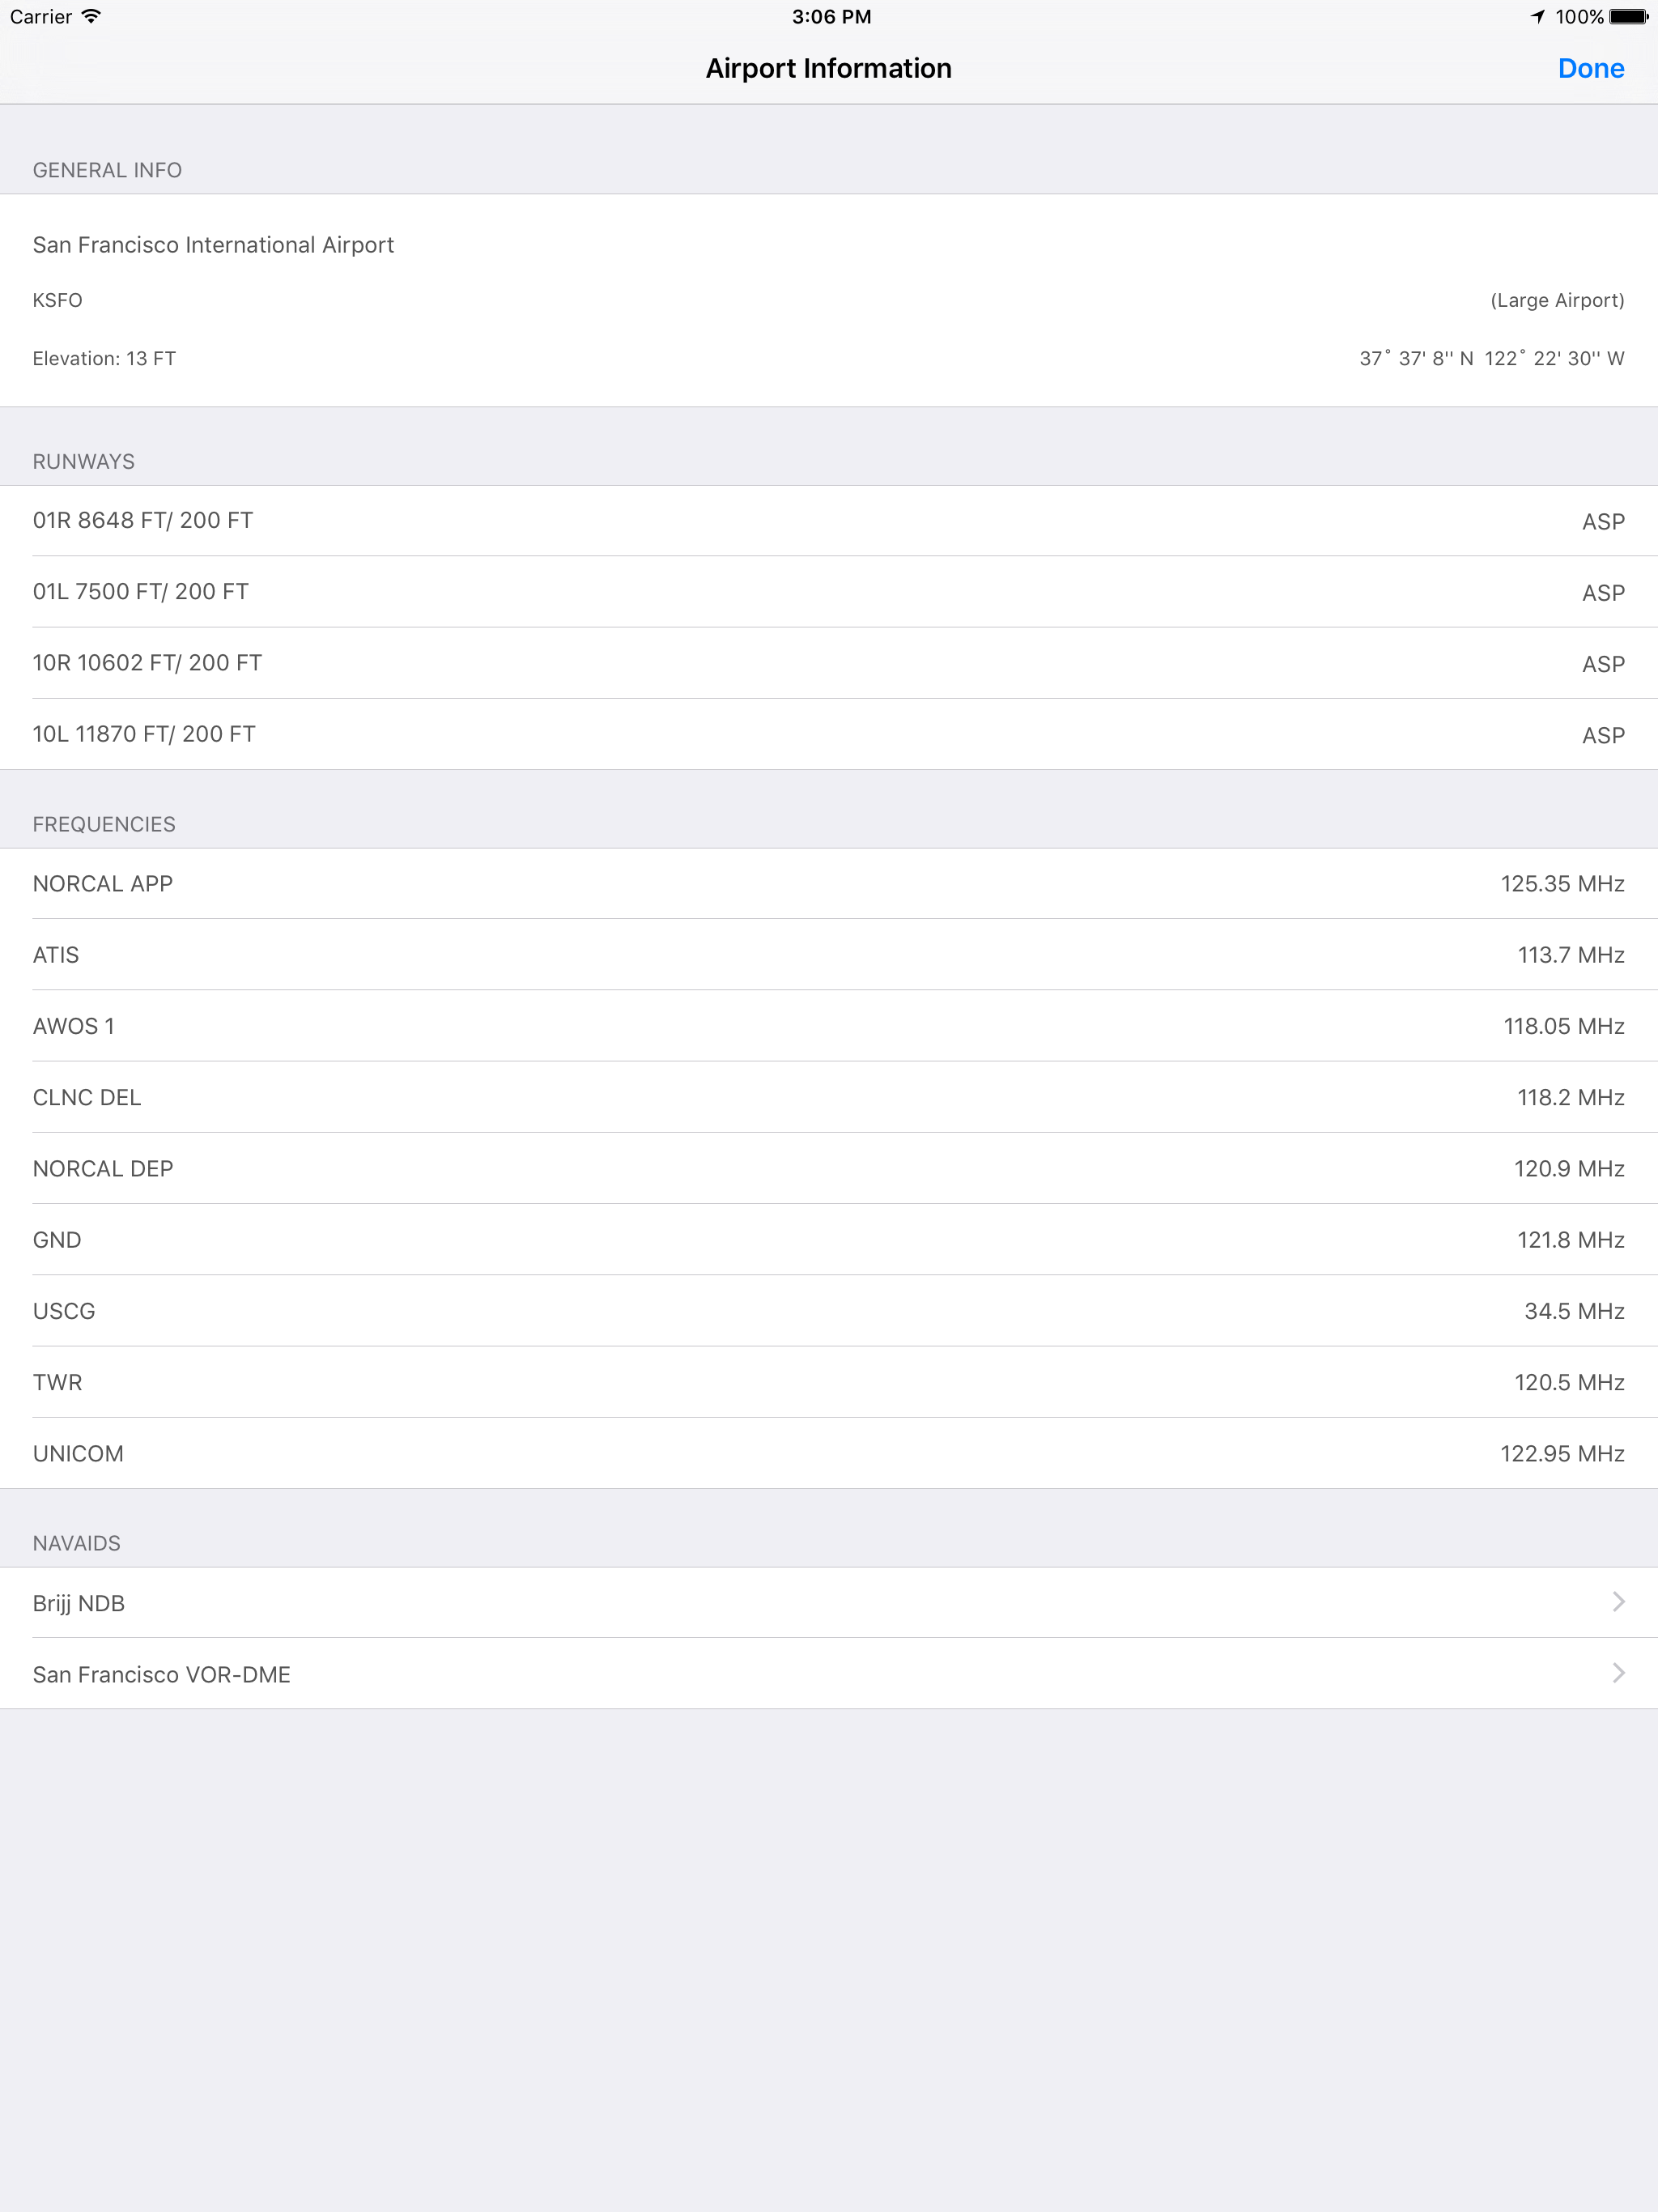Open the Brijj NDB navaid chevron
This screenshot has width=1658, height=2212.
tap(1618, 1602)
